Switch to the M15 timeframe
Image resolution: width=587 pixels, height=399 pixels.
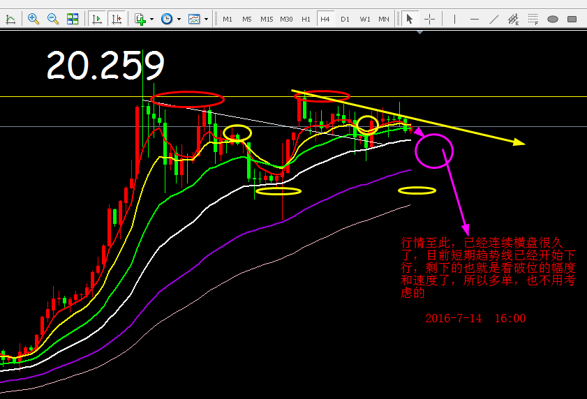pos(267,19)
